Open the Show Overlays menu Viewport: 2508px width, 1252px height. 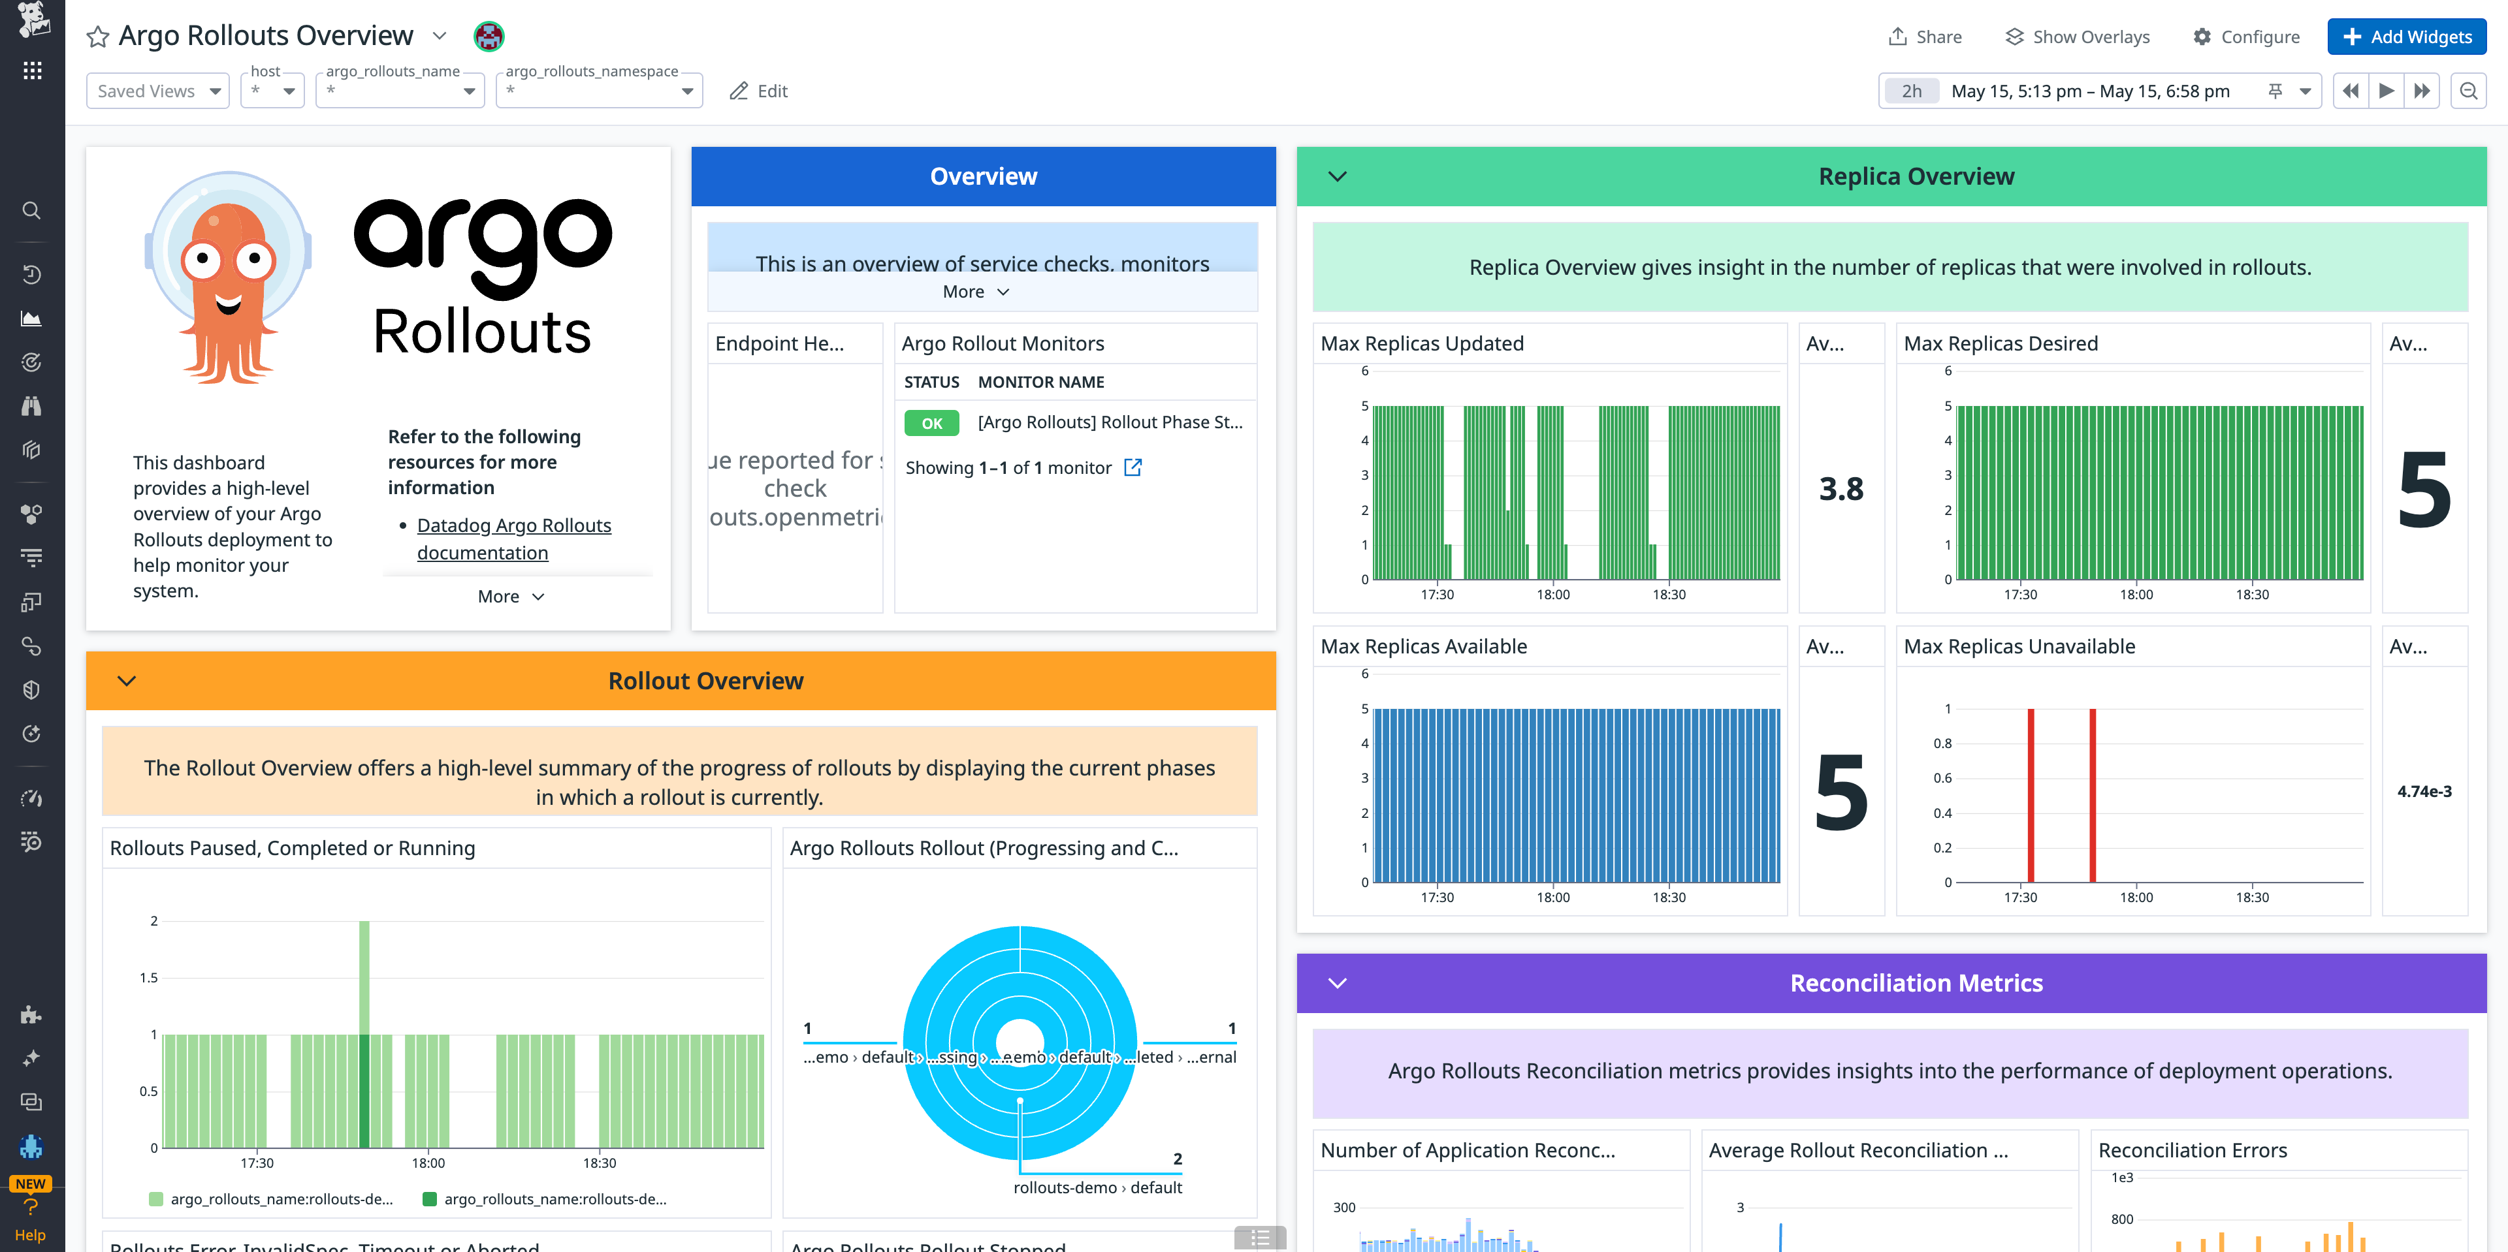tap(2076, 36)
